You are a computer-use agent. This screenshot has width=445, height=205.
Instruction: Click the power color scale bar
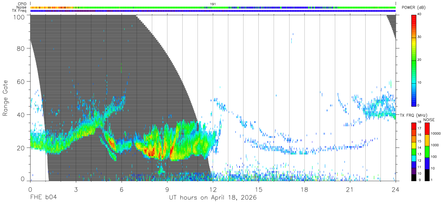(414, 60)
